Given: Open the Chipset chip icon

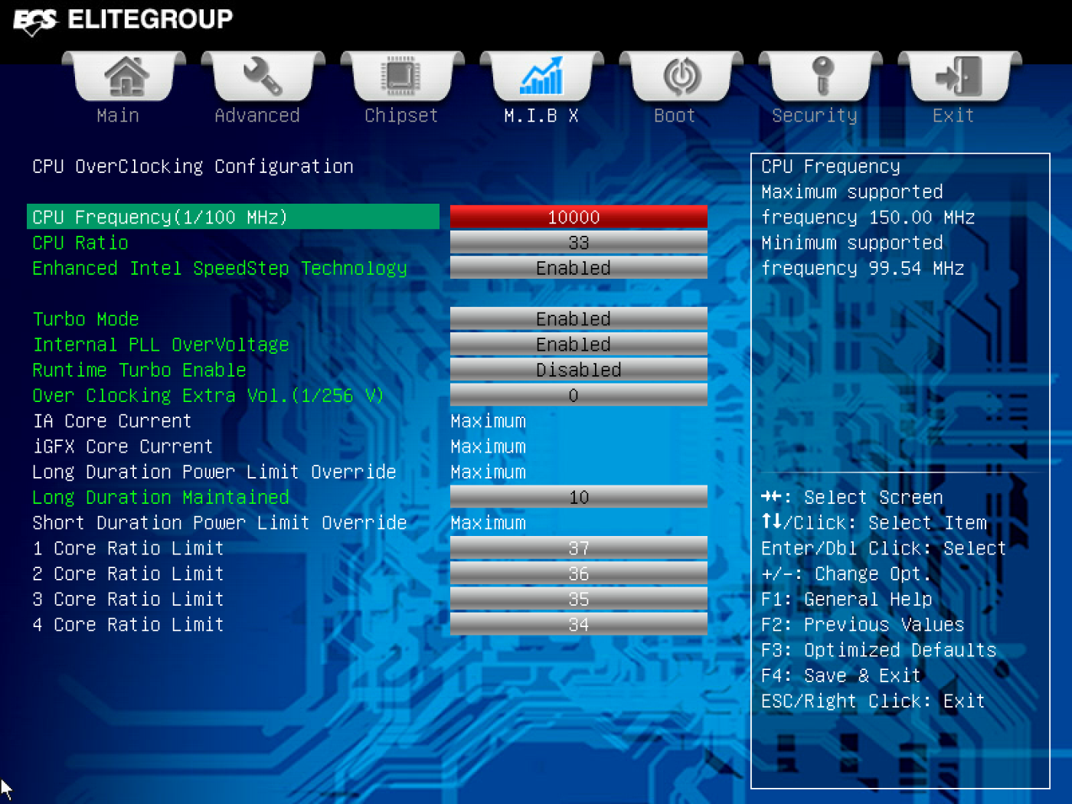Looking at the screenshot, I should pos(402,77).
